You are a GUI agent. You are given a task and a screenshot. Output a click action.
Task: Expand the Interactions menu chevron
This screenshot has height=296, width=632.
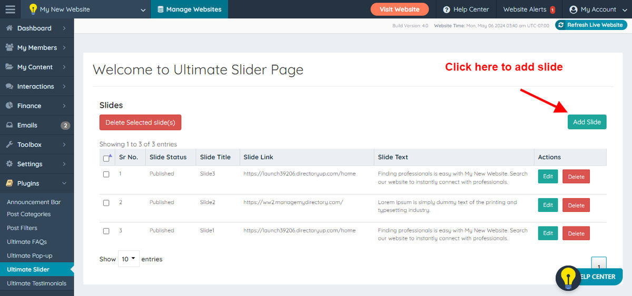click(64, 87)
